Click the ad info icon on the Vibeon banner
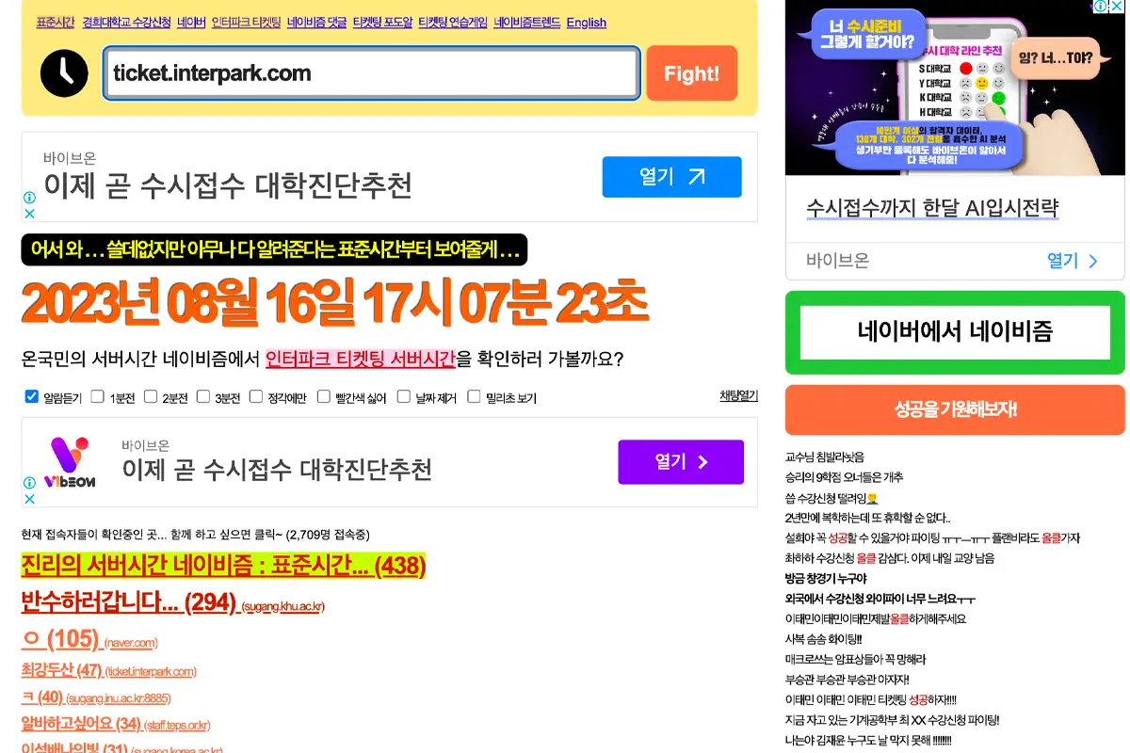This screenshot has width=1130, height=753. 29,483
